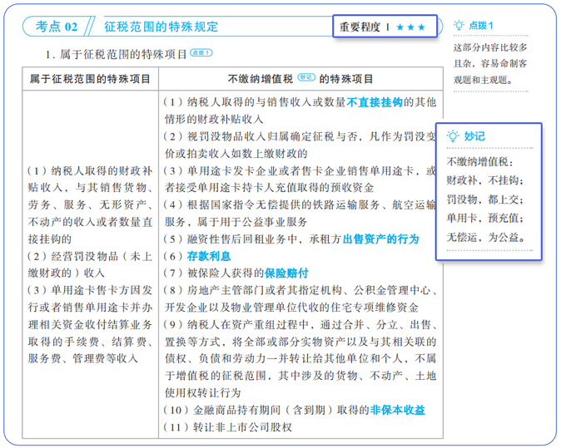The image size is (561, 448).
Task: Click the 妙记 heading in popup box
Action: point(475,136)
